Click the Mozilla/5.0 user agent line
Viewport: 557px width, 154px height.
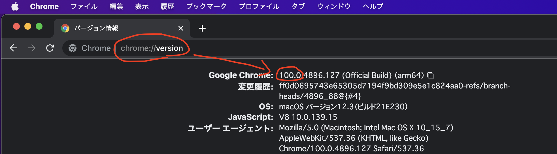pos(366,128)
